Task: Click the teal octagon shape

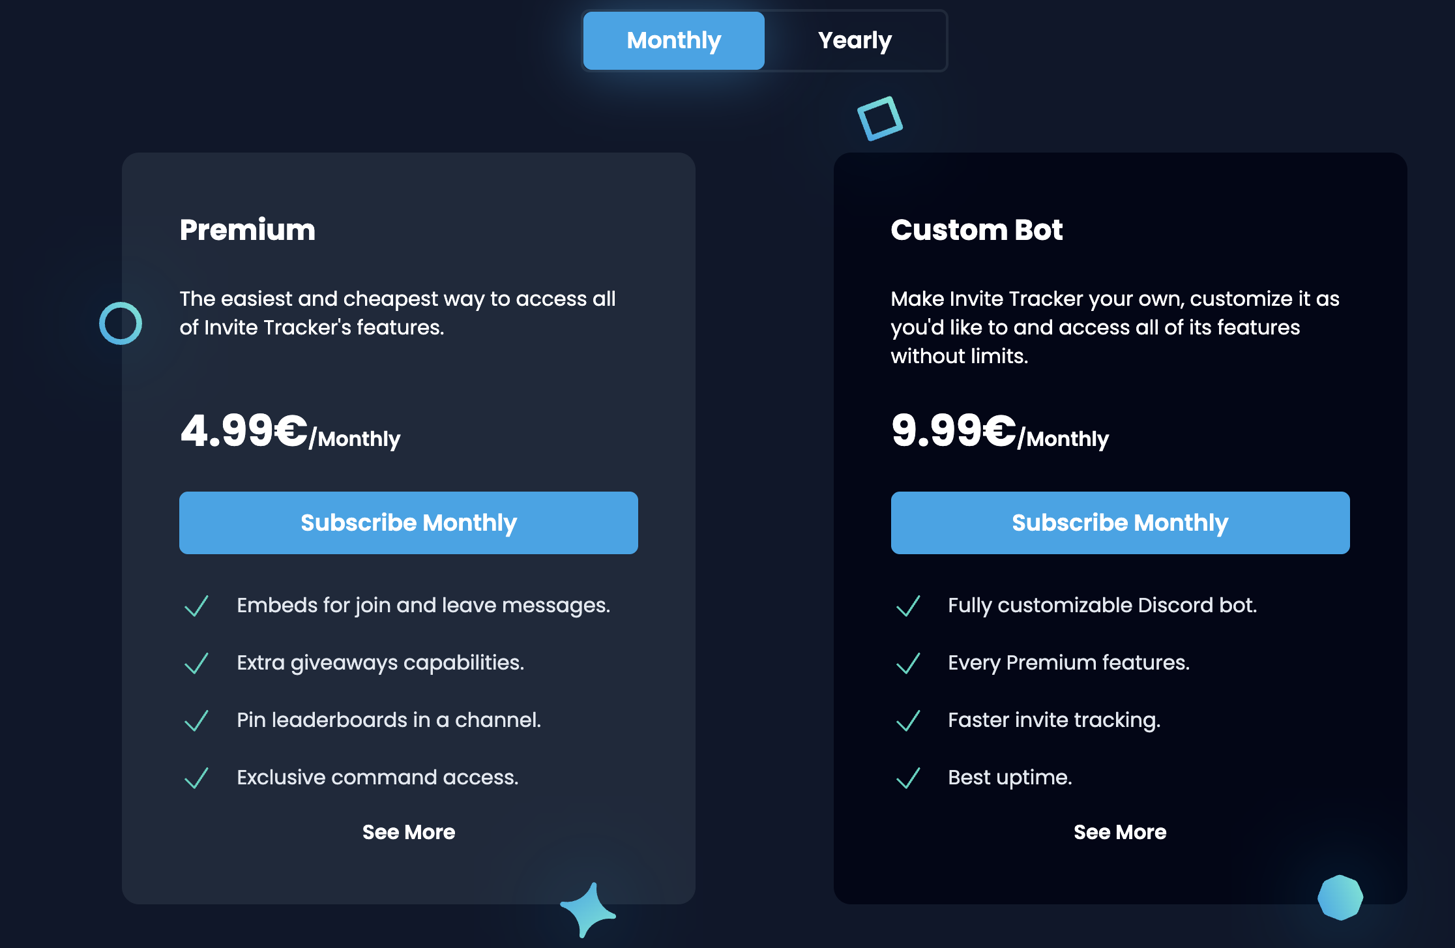Action: 1340,898
